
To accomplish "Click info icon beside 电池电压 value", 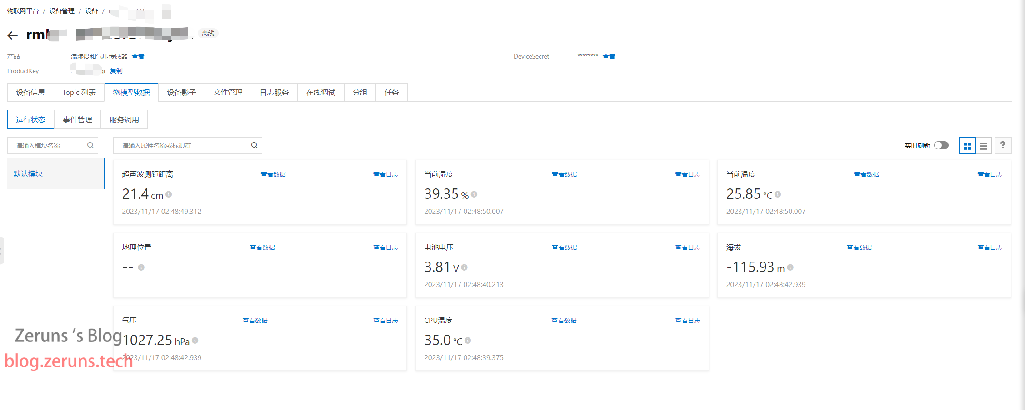I will click(464, 267).
